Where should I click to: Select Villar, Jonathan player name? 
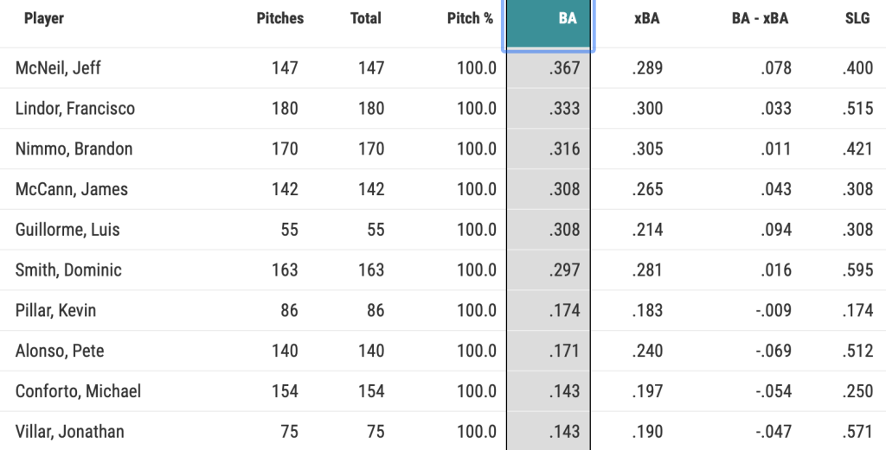[70, 432]
